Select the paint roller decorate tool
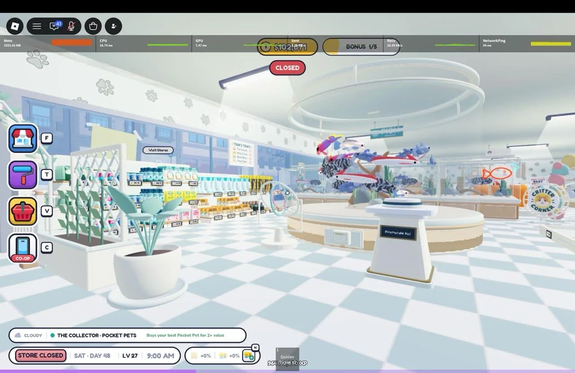 23,175
